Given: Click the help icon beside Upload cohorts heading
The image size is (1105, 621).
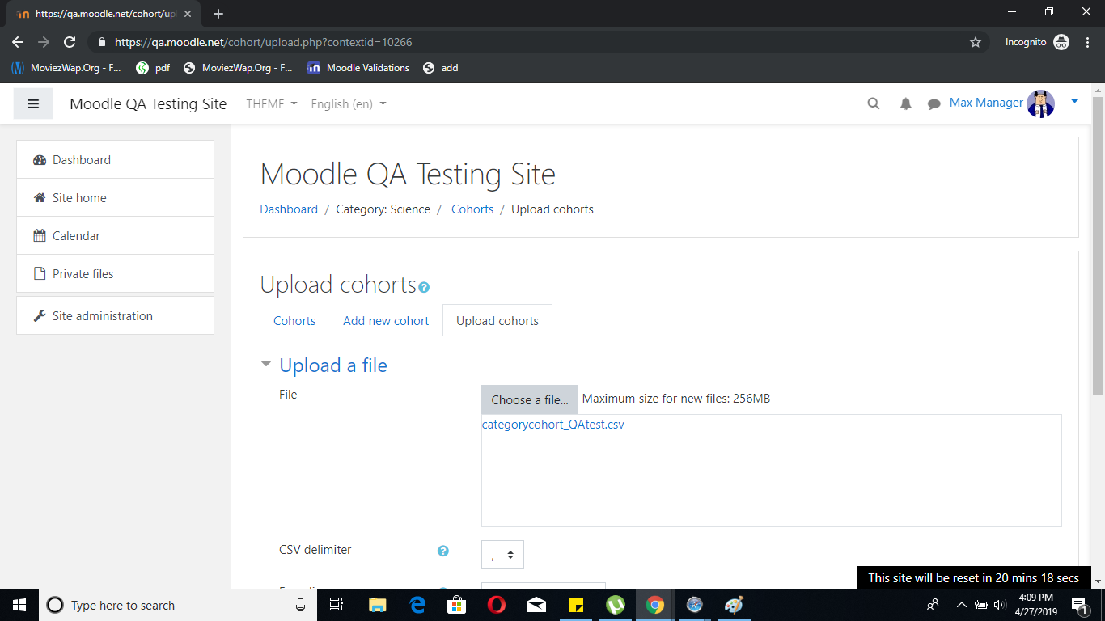Looking at the screenshot, I should pos(425,287).
